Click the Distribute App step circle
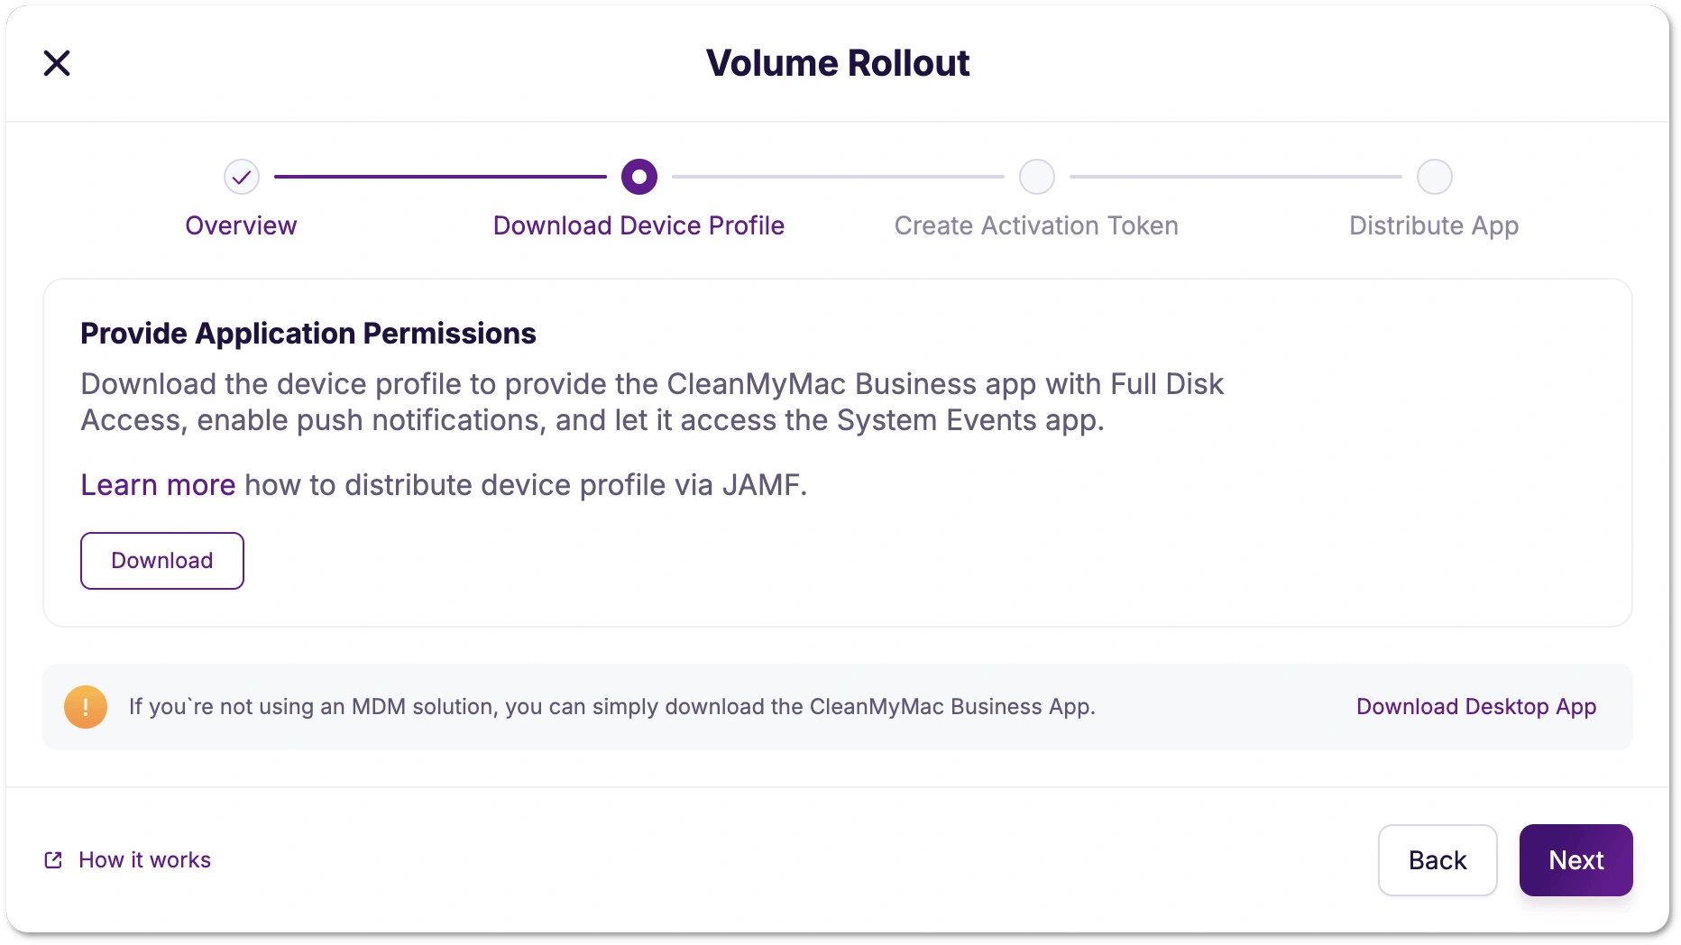1681x945 pixels. pyautogui.click(x=1434, y=177)
